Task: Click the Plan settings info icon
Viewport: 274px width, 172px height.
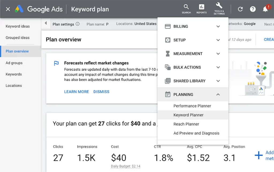Action: click(x=78, y=24)
